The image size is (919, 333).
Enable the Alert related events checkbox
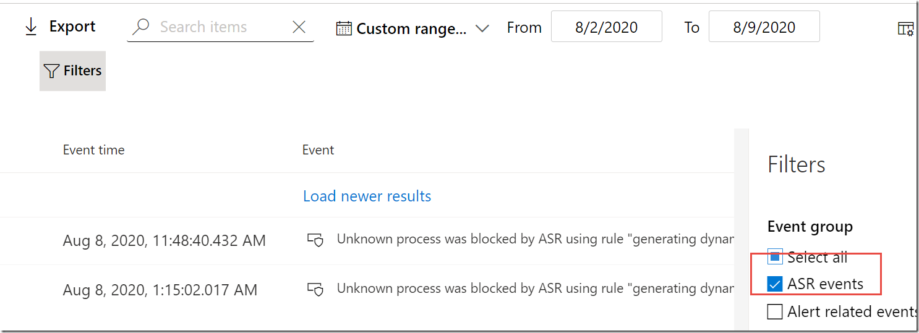coord(775,312)
